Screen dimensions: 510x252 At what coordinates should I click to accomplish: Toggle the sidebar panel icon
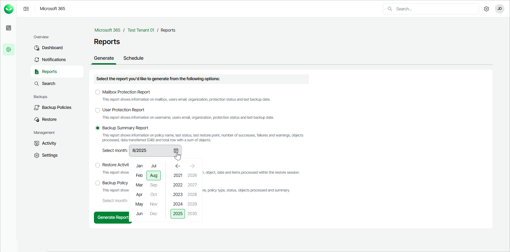(x=26, y=9)
